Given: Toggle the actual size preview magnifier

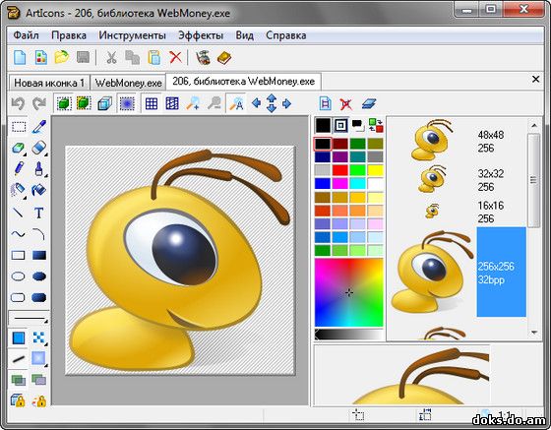Looking at the screenshot, I should (x=236, y=103).
